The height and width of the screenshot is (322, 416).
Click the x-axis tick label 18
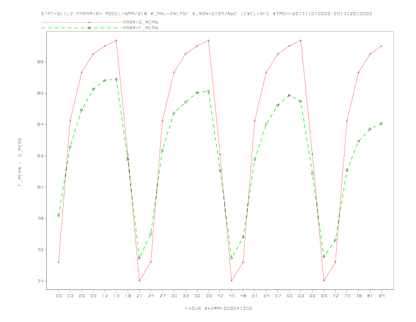(x=128, y=296)
